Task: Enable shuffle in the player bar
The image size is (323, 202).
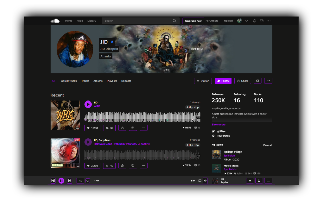Action: pos(80,181)
